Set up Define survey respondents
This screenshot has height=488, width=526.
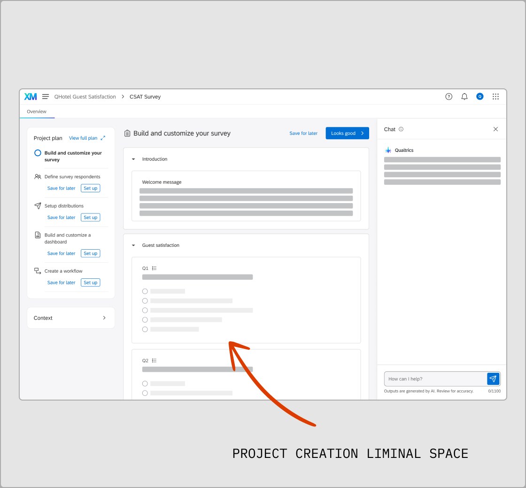click(x=91, y=189)
